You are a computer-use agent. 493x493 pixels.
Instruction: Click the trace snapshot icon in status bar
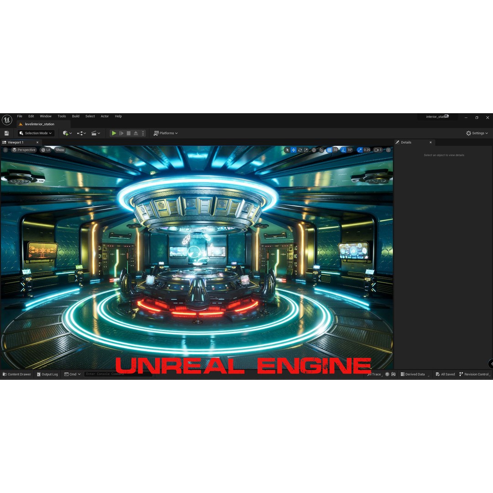(393, 374)
